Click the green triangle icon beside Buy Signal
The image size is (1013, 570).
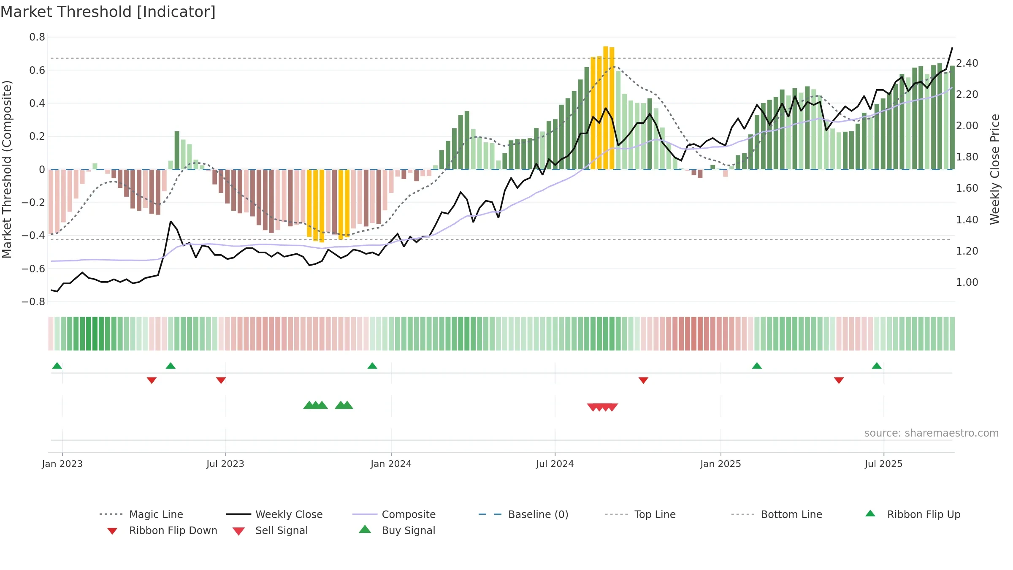point(365,529)
